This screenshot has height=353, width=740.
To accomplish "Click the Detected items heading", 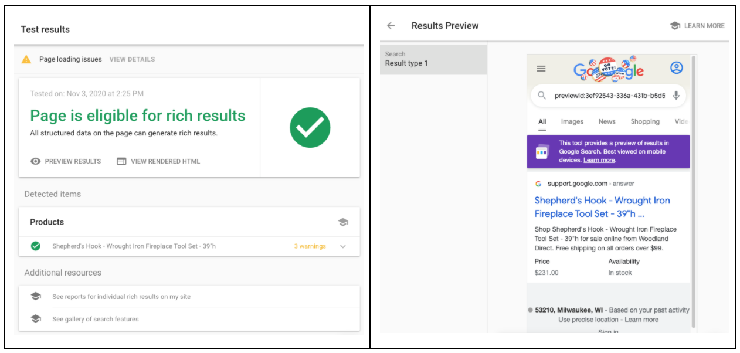I will pos(53,194).
